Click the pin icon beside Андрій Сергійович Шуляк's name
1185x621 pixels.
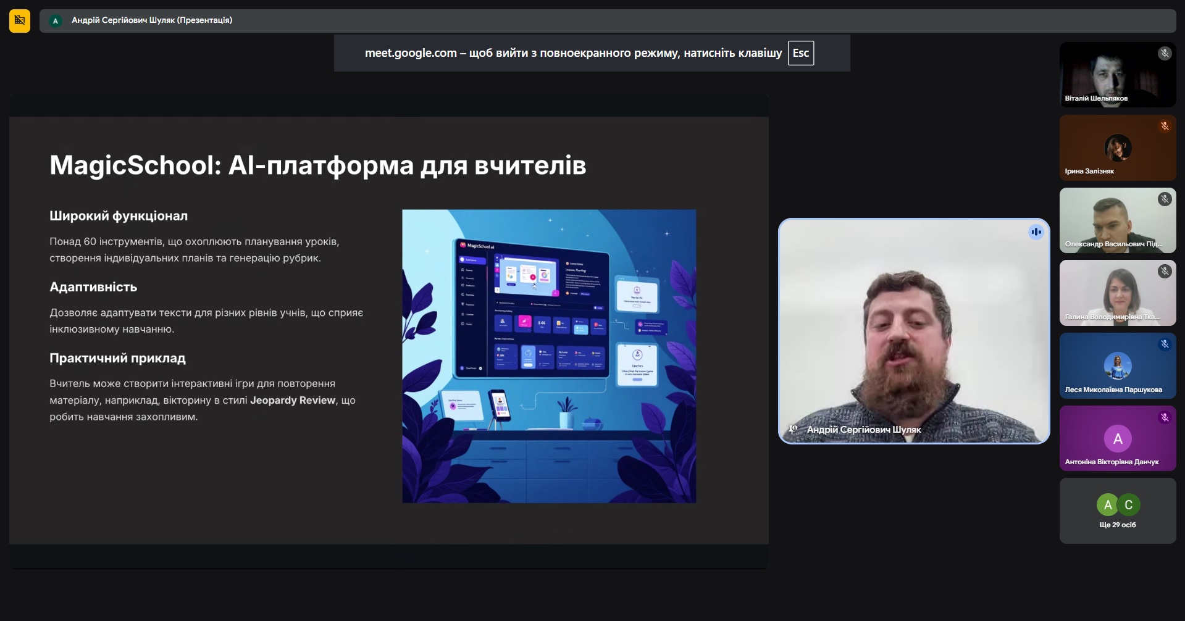click(793, 430)
